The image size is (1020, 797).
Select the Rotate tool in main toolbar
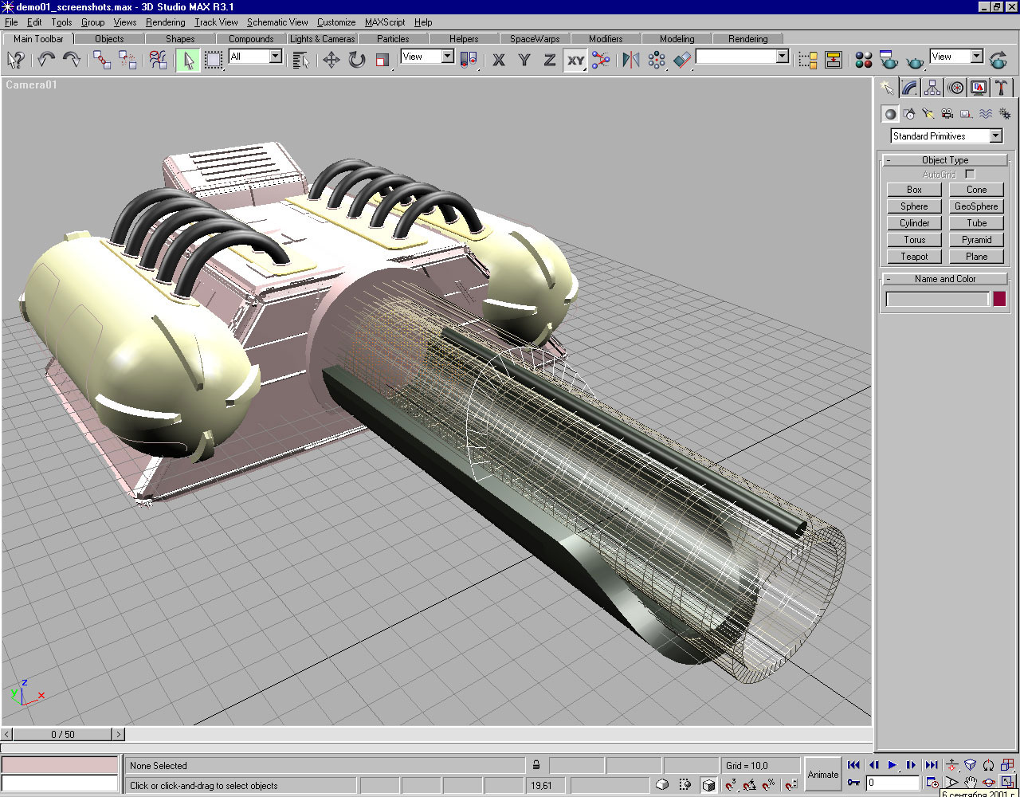click(357, 60)
